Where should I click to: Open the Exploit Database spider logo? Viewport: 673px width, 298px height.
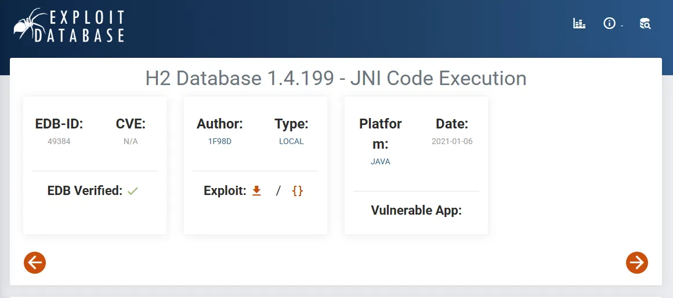click(x=68, y=25)
